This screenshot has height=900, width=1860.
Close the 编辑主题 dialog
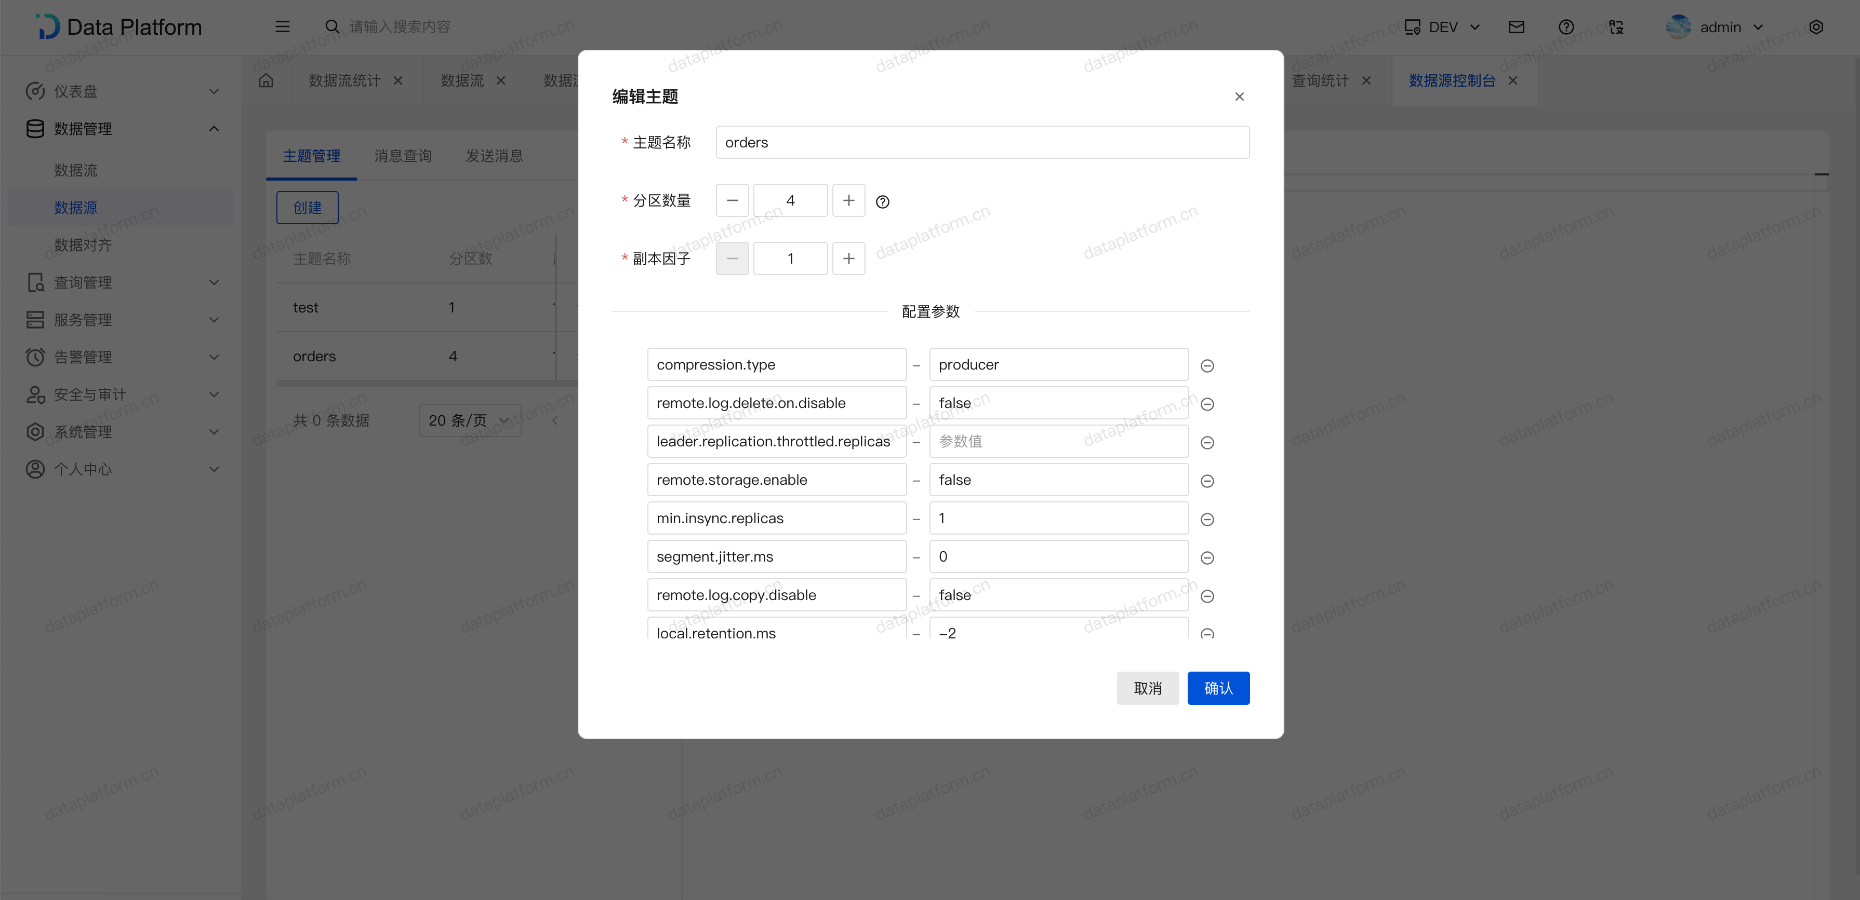(x=1239, y=97)
